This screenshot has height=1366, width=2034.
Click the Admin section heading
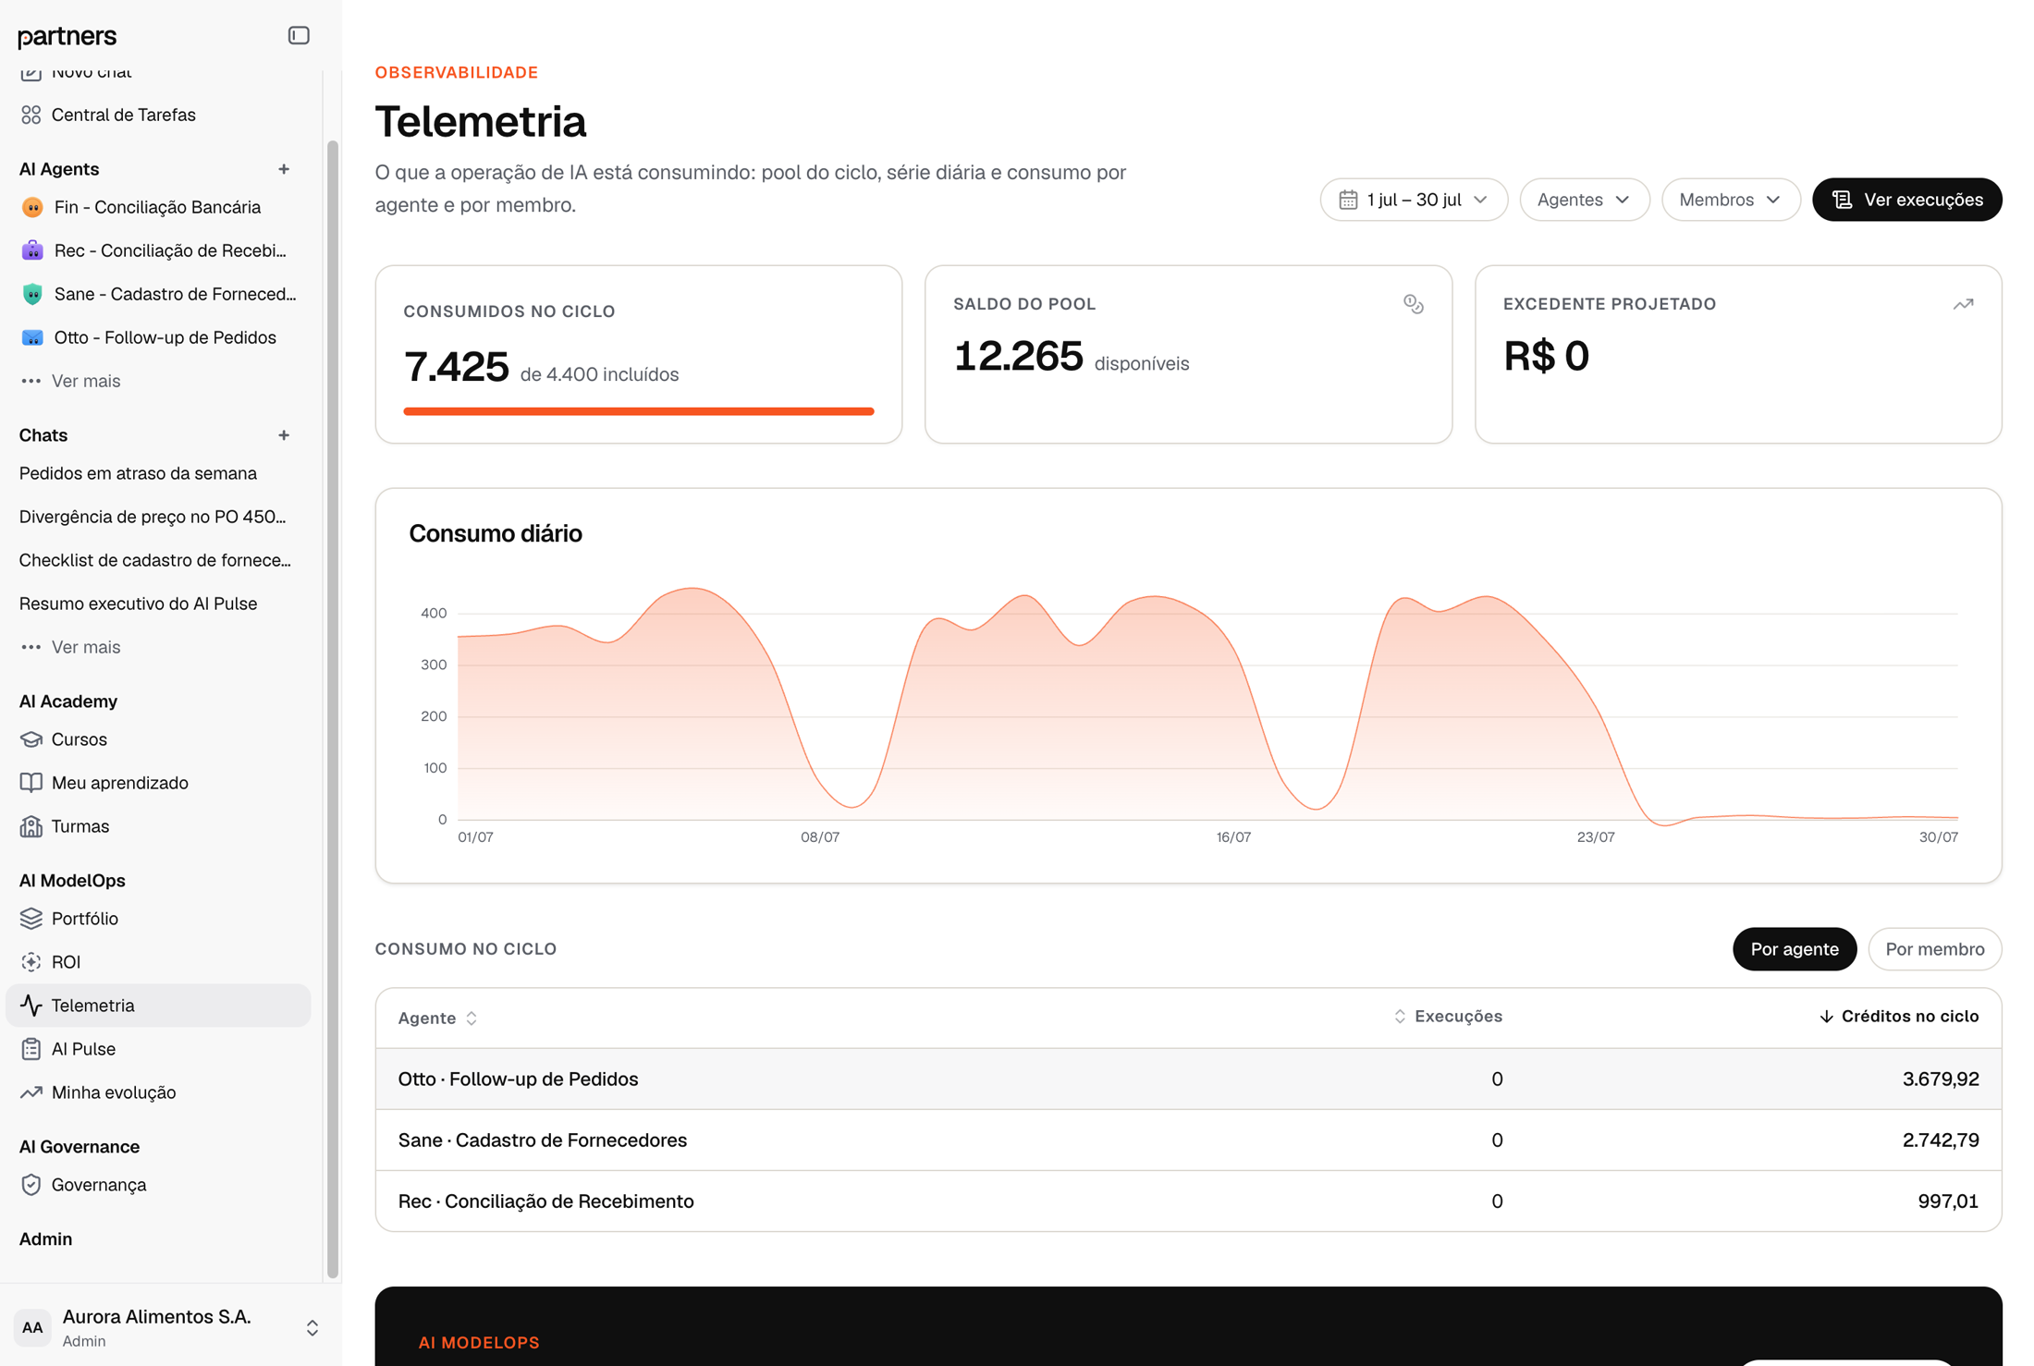(45, 1238)
